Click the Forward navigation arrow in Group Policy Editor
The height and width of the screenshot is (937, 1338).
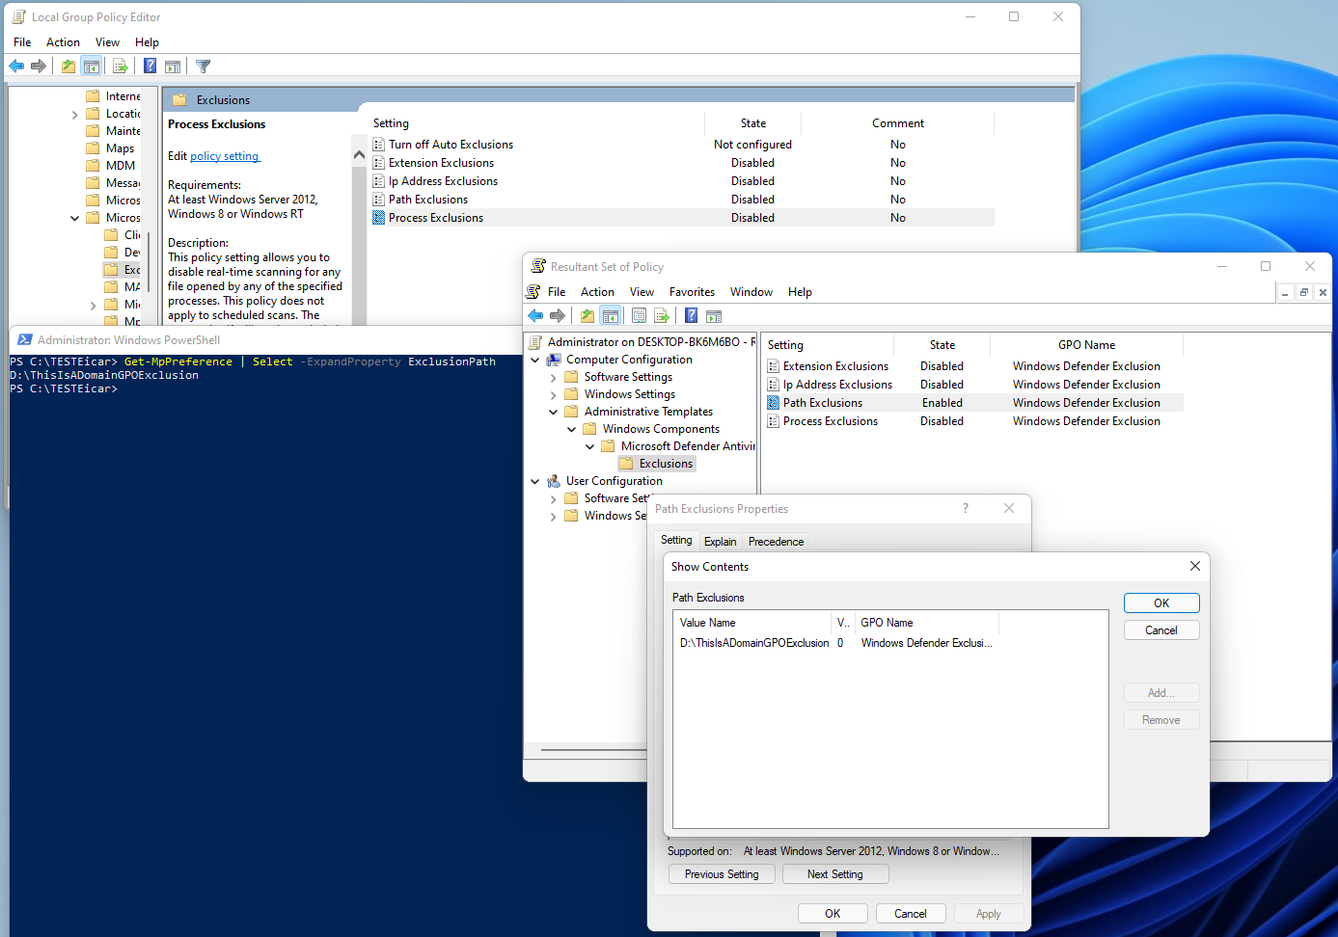(x=39, y=66)
